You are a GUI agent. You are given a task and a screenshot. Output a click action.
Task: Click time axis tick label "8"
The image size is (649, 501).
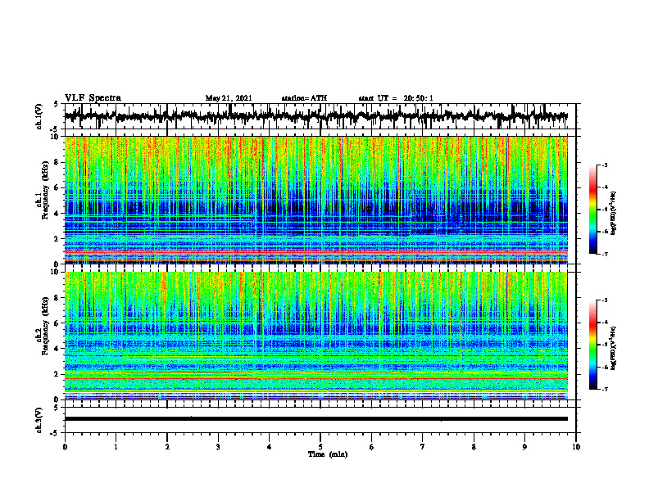(x=474, y=447)
